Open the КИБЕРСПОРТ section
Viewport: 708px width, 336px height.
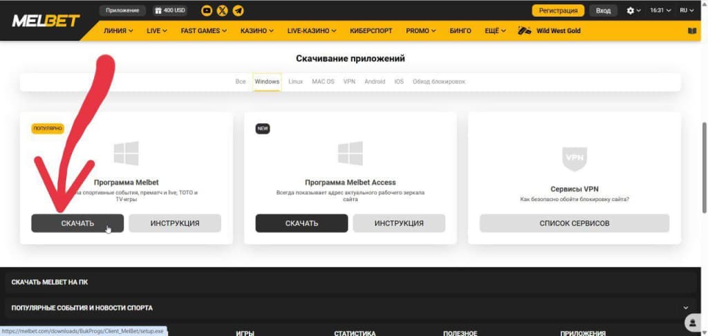(371, 30)
